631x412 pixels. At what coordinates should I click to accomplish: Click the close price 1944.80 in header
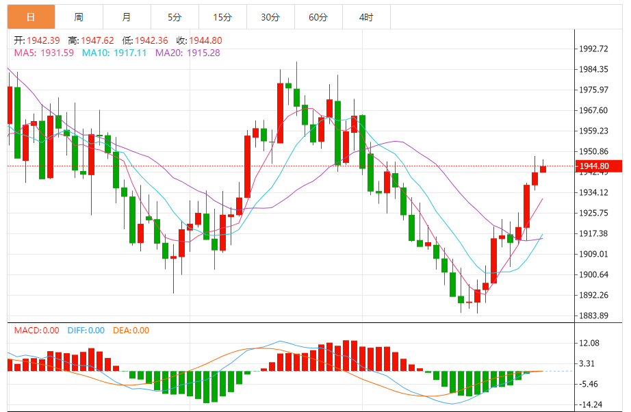click(x=205, y=40)
